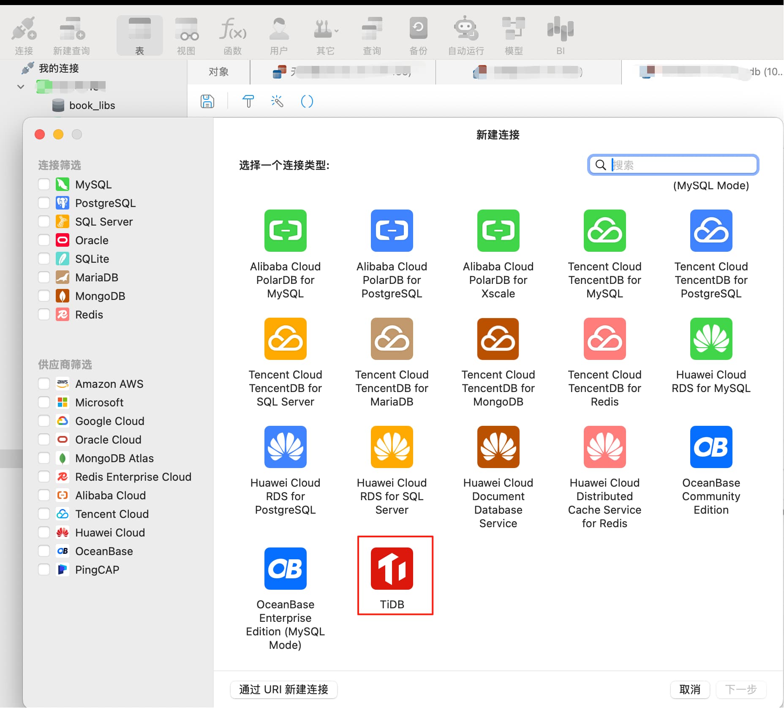This screenshot has width=784, height=708.
Task: Click the 连接 toolbar icon
Action: click(x=24, y=36)
